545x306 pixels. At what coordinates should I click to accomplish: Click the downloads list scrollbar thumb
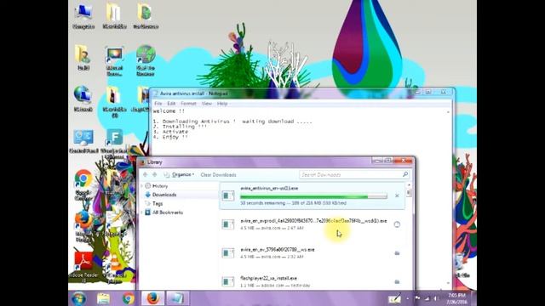409,193
